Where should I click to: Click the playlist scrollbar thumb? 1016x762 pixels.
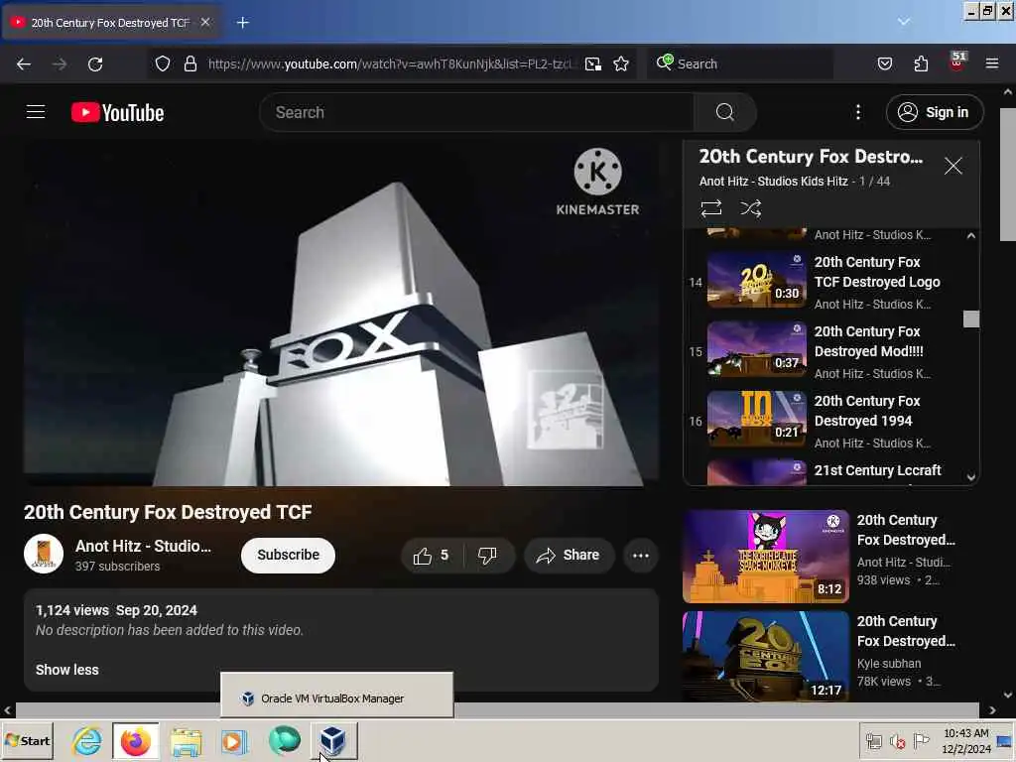(x=970, y=318)
